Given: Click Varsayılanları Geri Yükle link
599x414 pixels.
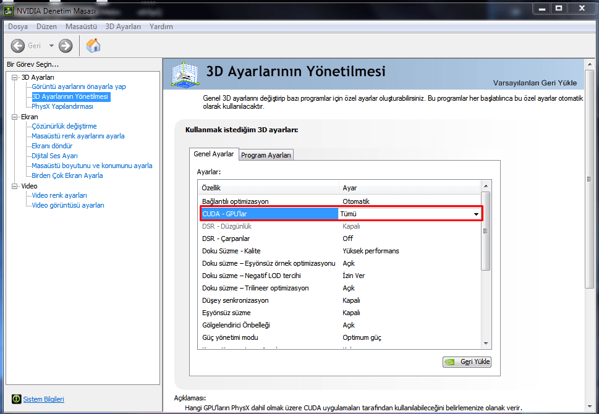Looking at the screenshot, I should [x=535, y=83].
